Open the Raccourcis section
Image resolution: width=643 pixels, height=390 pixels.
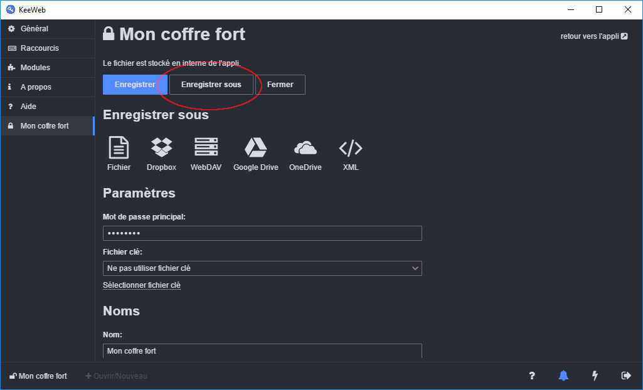pos(39,48)
